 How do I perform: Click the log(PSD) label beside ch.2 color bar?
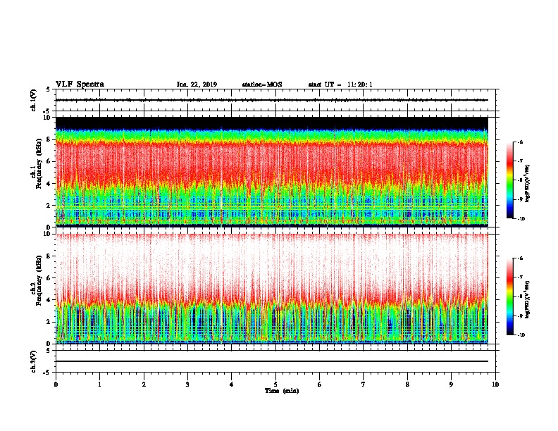(528, 300)
